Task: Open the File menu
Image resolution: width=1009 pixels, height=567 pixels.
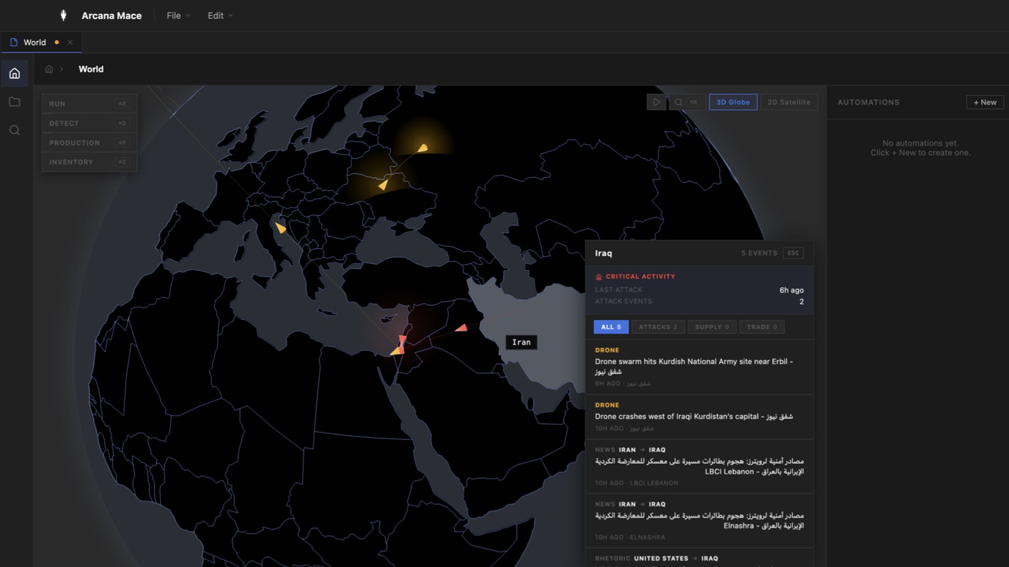Action: point(178,16)
